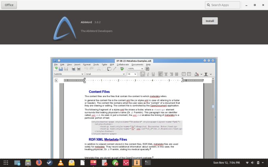
Task: Focus the Search Apps field
Action: pyautogui.click(x=223, y=5)
